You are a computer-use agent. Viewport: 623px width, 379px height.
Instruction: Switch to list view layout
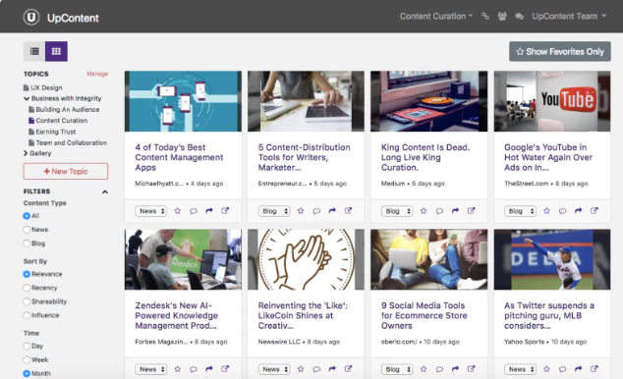click(34, 51)
